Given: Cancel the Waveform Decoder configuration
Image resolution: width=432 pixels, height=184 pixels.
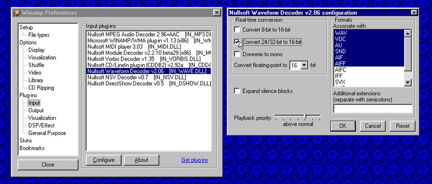Looking at the screenshot, I should [373, 126].
